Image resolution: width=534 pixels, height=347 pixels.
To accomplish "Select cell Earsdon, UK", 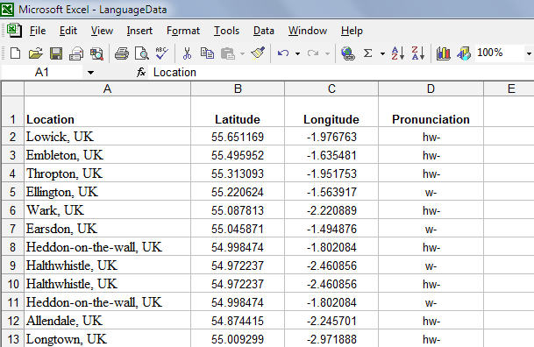I will pos(107,229).
